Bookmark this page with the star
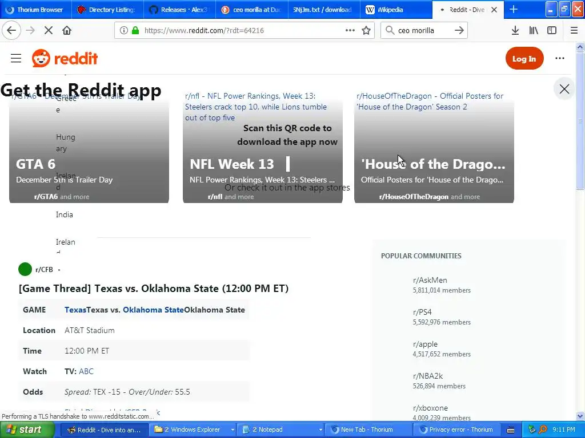The height and width of the screenshot is (438, 585). pos(366,31)
